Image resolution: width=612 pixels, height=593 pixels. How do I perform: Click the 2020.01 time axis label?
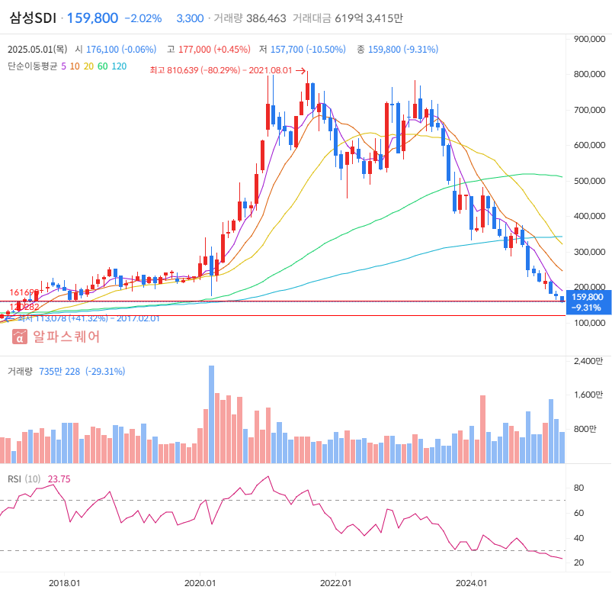[x=200, y=583]
